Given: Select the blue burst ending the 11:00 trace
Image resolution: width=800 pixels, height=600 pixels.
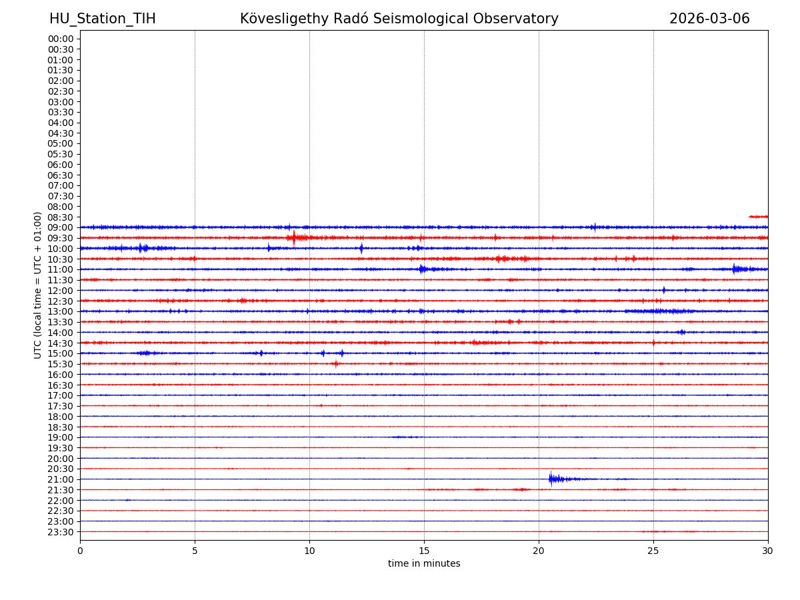Looking at the screenshot, I should point(737,269).
